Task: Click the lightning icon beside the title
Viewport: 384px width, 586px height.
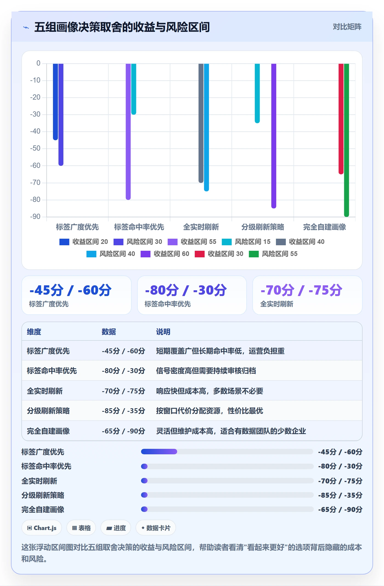Action: pyautogui.click(x=26, y=27)
